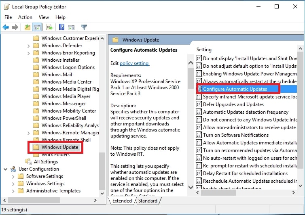Click the Back arrow toolbar icon

6,27
